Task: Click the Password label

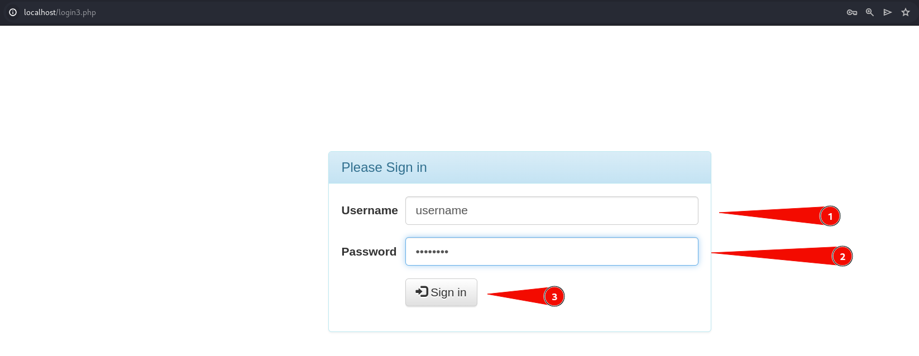Action: 369,252
